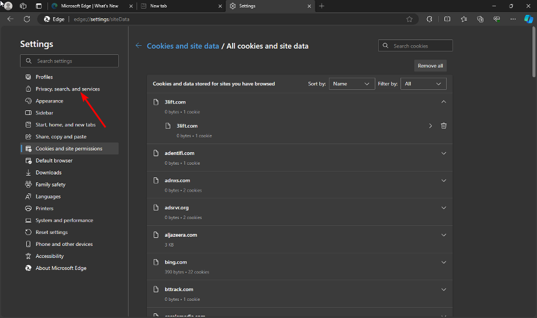Click the page vertical scrollbar thumb
This screenshot has width=537, height=318.
(534, 51)
